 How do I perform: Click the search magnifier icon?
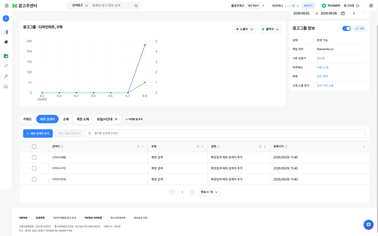(x=136, y=6)
